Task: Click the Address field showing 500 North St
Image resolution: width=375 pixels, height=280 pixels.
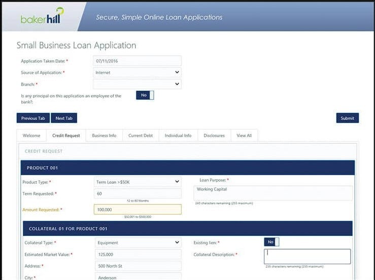Action: (138, 266)
